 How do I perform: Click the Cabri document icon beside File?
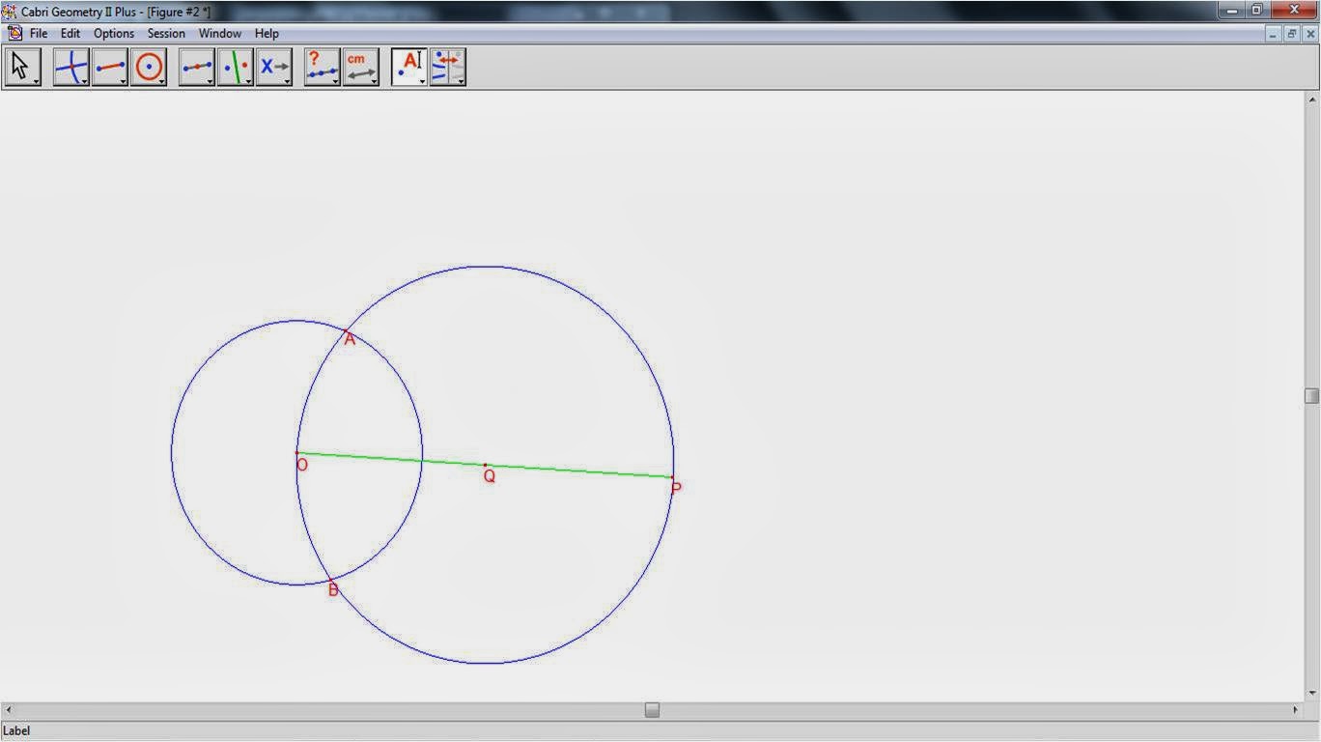tap(14, 33)
